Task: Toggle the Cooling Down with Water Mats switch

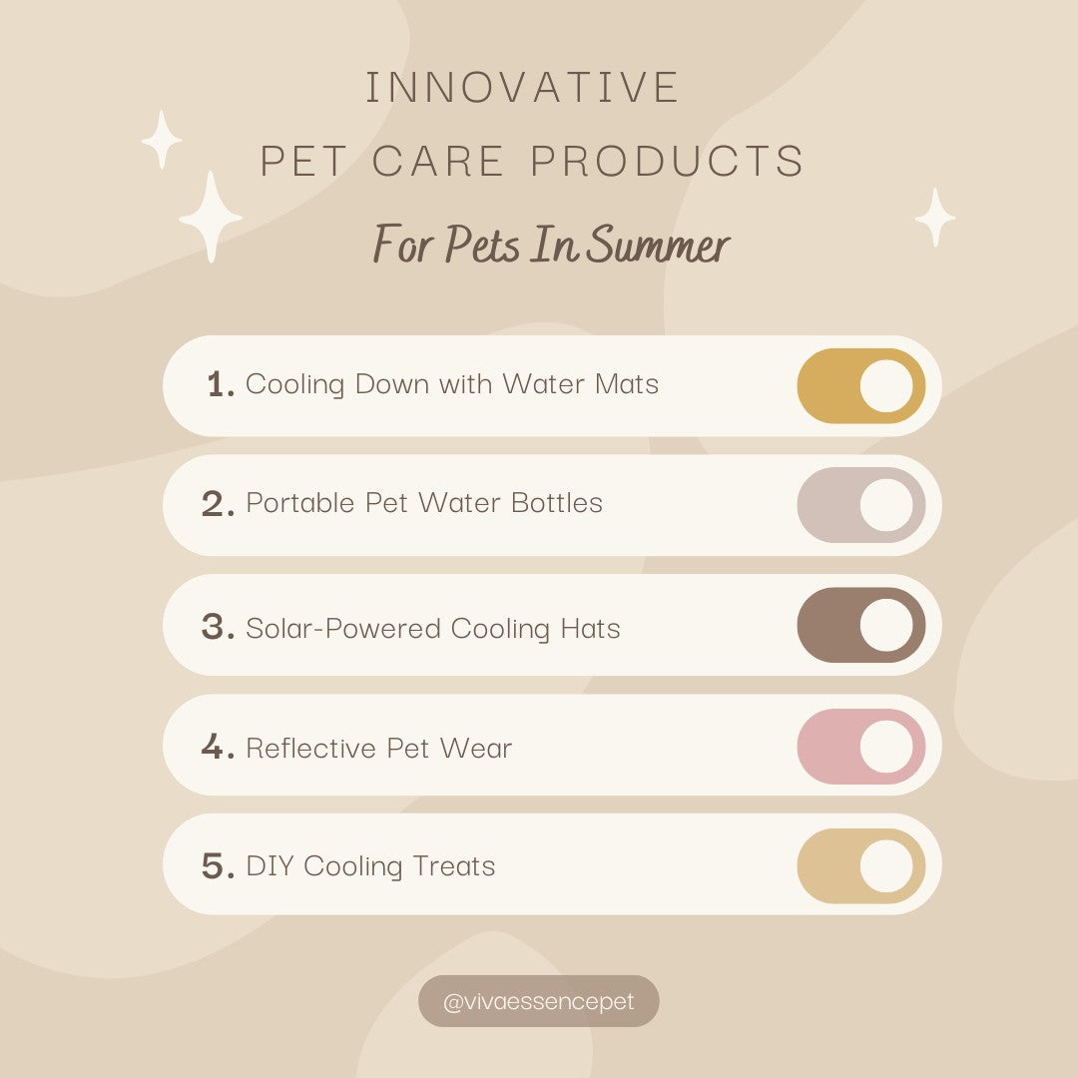Action: point(861,386)
